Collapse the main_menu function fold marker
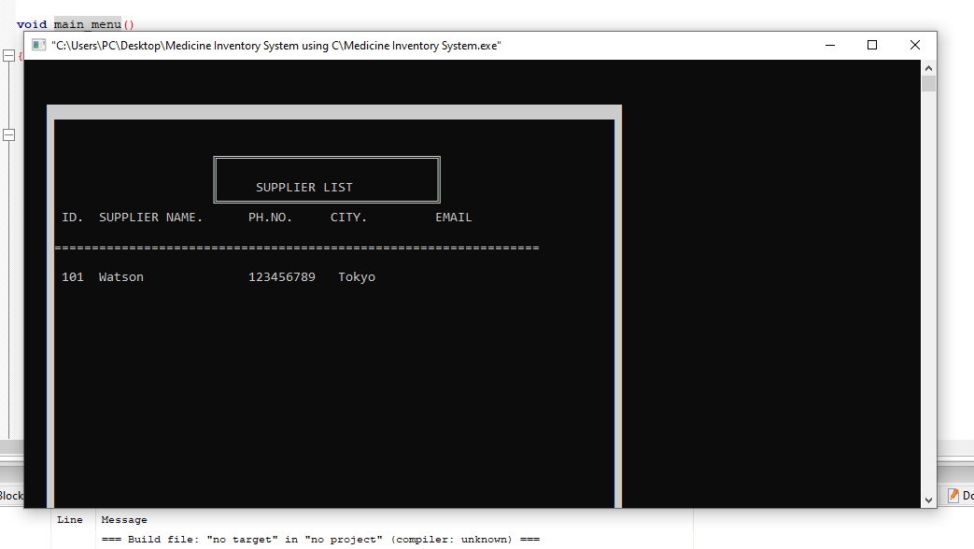Screen dimensions: 974x549 tap(8, 56)
